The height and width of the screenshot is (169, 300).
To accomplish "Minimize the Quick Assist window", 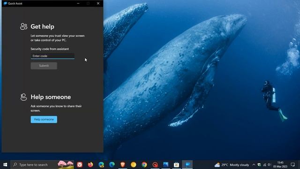I will click(x=78, y=3).
